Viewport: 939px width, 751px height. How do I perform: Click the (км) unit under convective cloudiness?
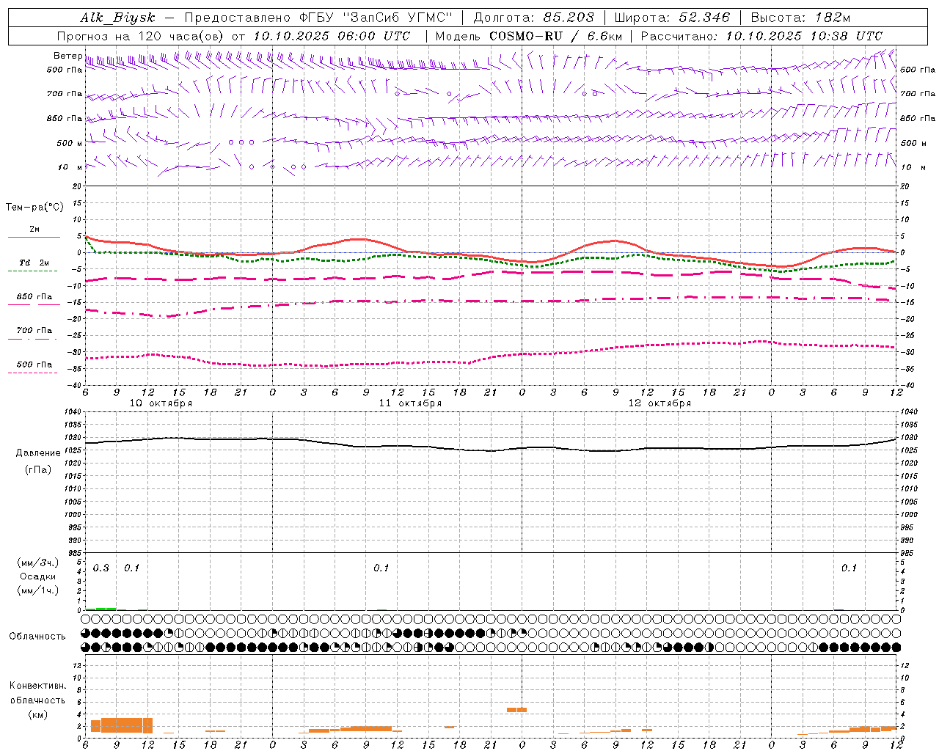pos(38,714)
